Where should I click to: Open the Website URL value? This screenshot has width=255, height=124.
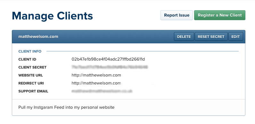tap(96, 75)
